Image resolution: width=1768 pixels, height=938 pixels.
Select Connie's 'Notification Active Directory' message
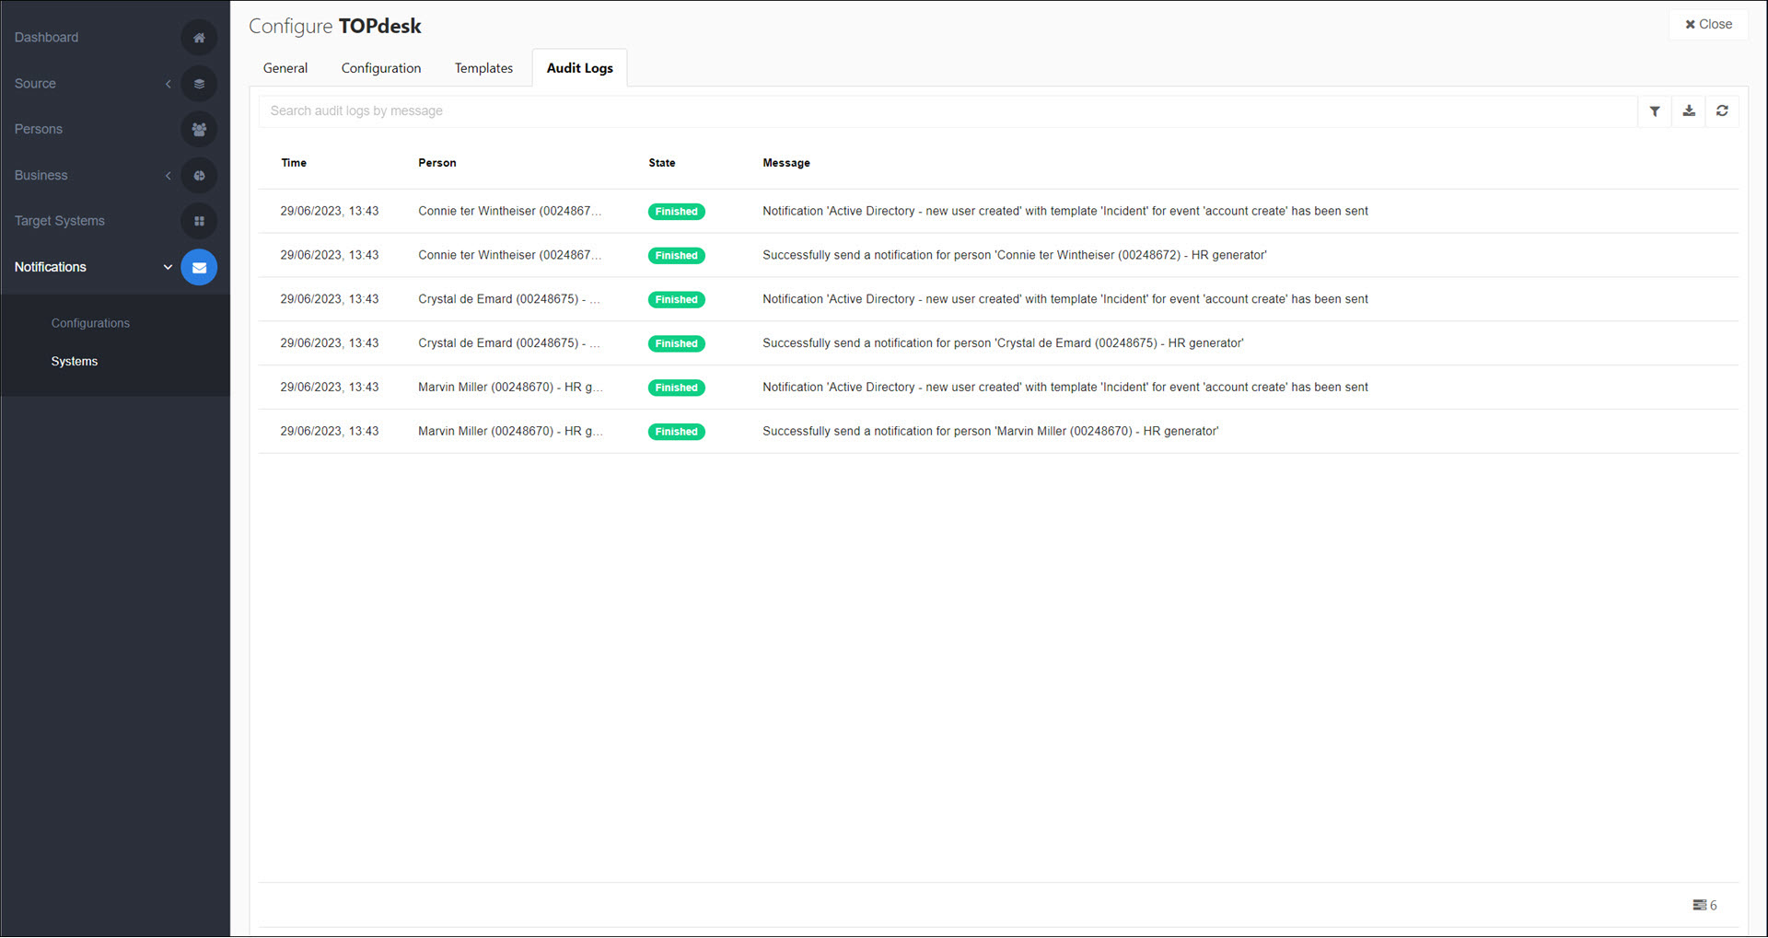pos(1065,212)
